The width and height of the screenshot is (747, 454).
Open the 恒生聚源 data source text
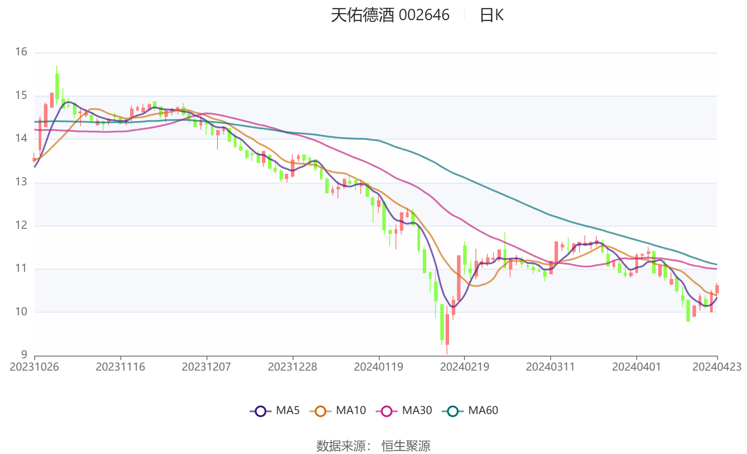pyautogui.click(x=406, y=446)
